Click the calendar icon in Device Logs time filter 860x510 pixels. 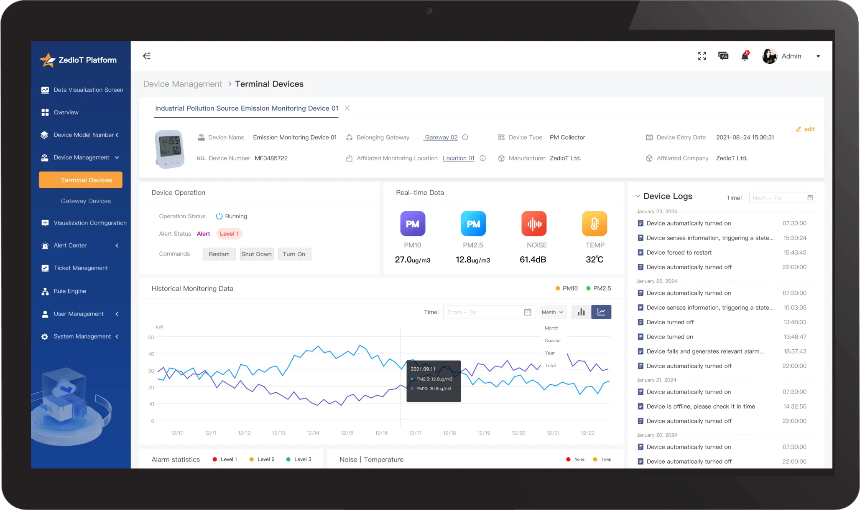(810, 197)
